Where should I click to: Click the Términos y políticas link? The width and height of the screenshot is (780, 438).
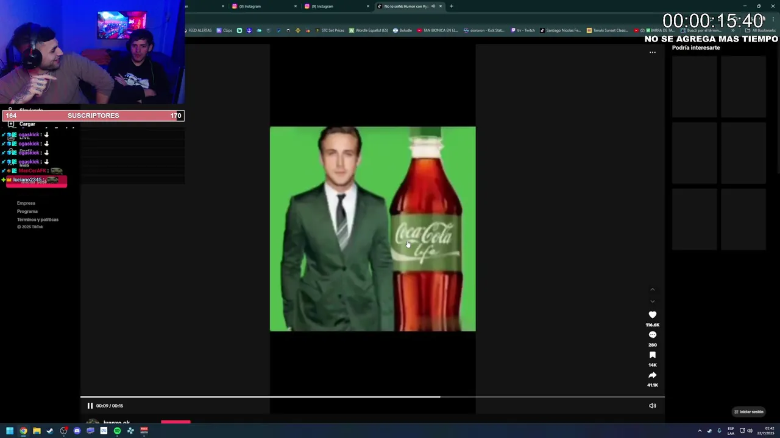(x=38, y=220)
